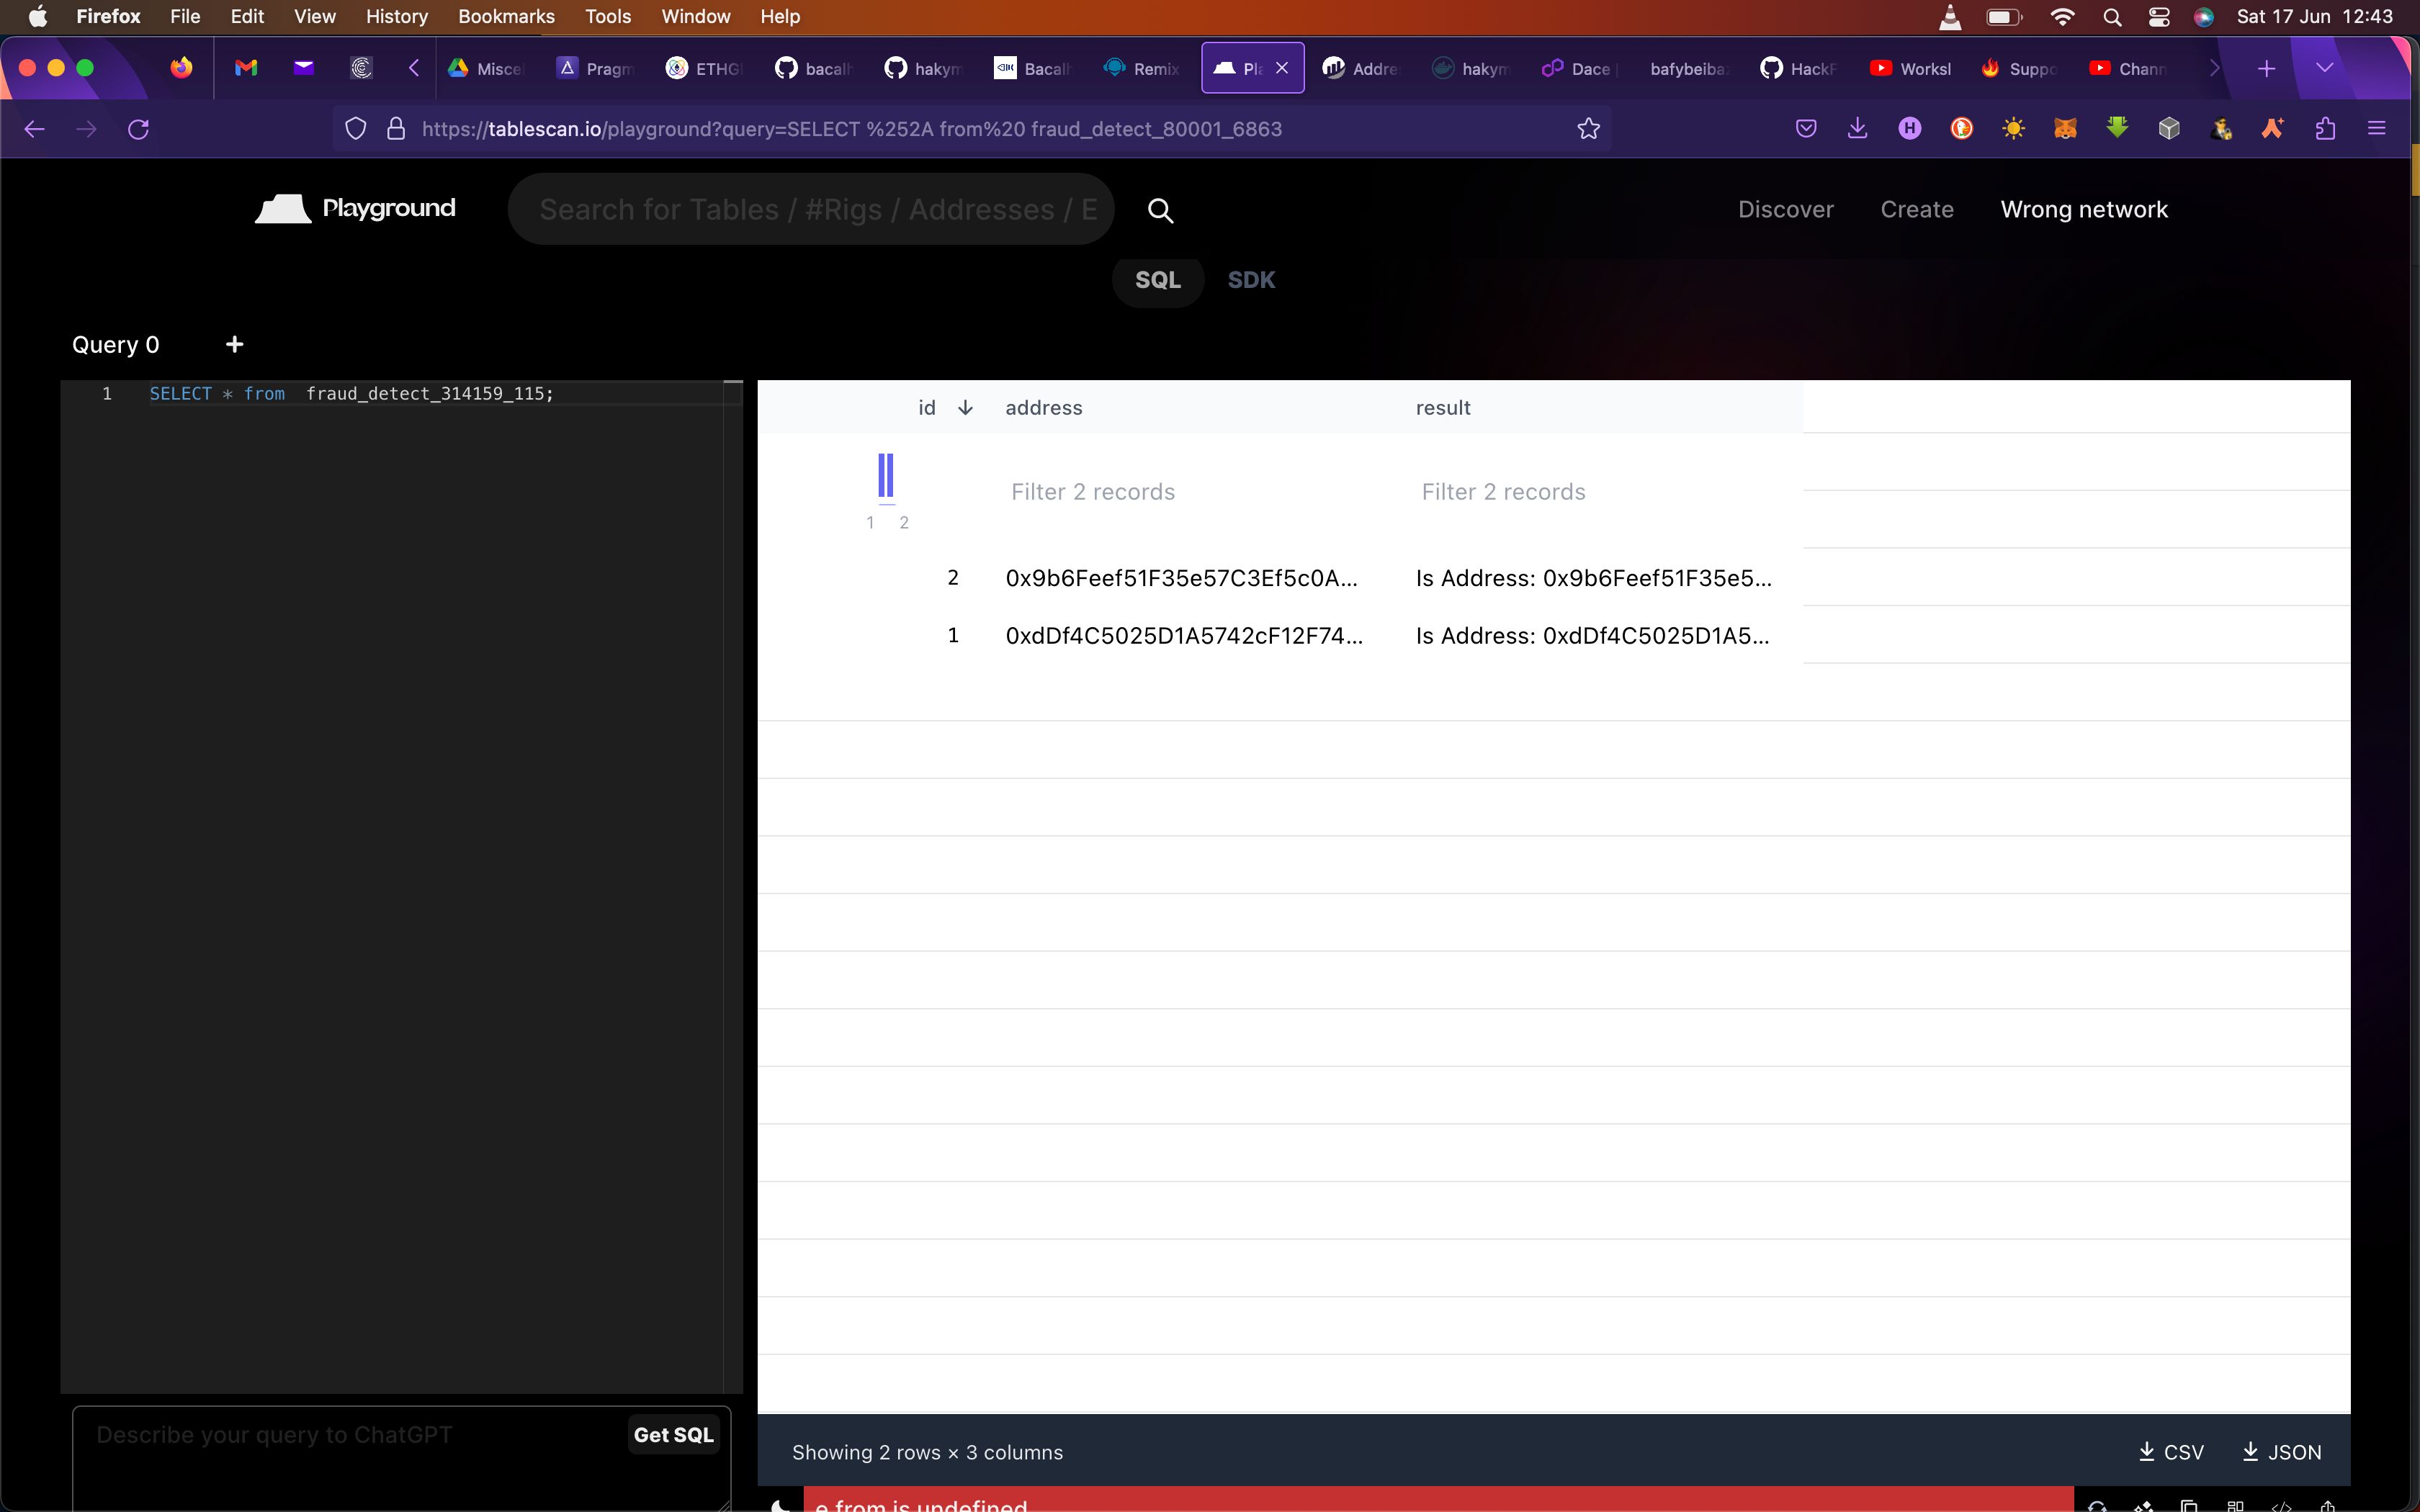Focus the Tables/Rigs/Addresses search field
Screen dimensions: 2420x1512
811,209
